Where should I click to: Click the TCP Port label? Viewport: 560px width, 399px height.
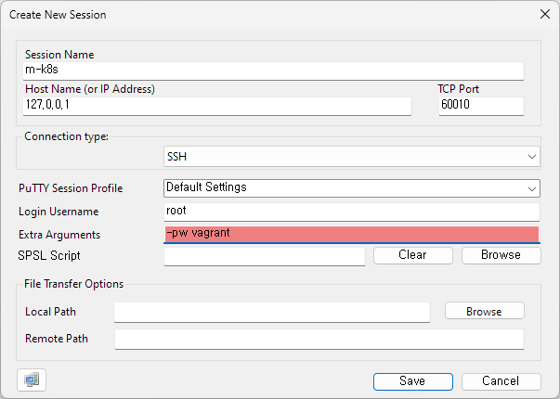coord(458,89)
